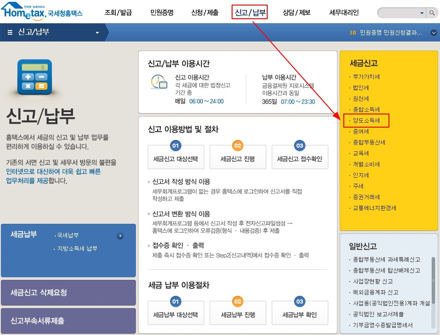Click the 신고서 변환 방식 이용 heading
This screenshot has height=335, width=440.
pyautogui.click(x=181, y=214)
